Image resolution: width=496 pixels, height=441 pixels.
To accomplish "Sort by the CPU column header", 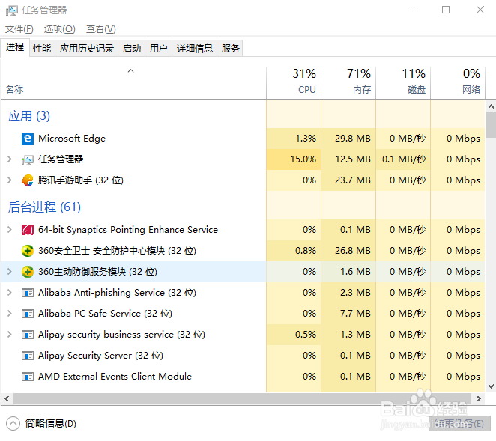I will 294,83.
